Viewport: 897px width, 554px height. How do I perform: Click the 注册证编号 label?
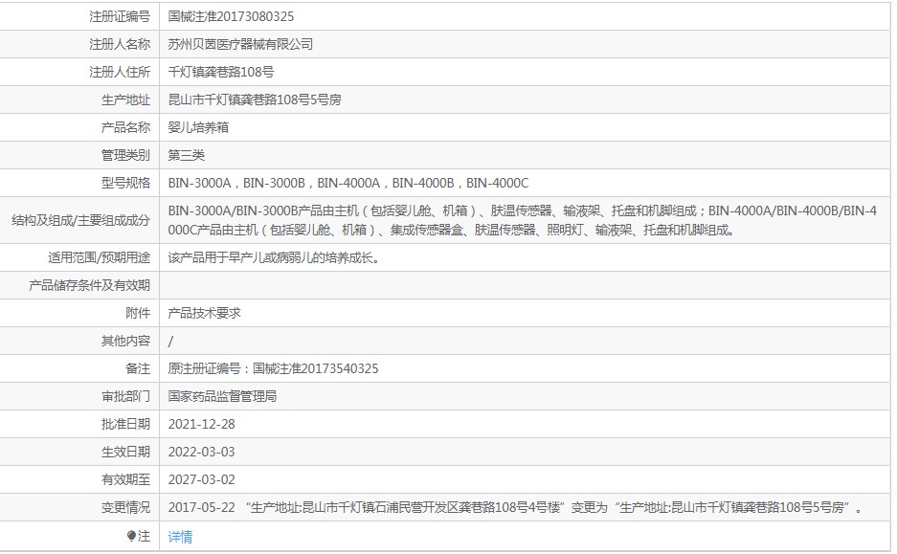tap(120, 16)
